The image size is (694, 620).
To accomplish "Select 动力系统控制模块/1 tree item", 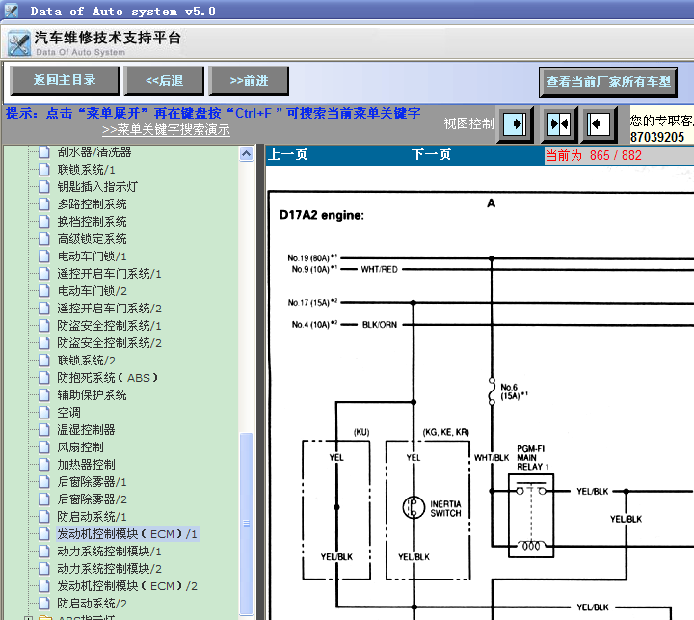I will coord(109,552).
